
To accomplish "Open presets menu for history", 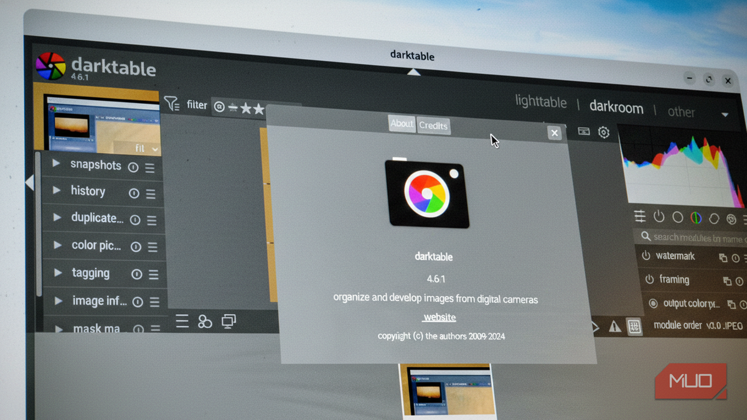I will point(151,194).
